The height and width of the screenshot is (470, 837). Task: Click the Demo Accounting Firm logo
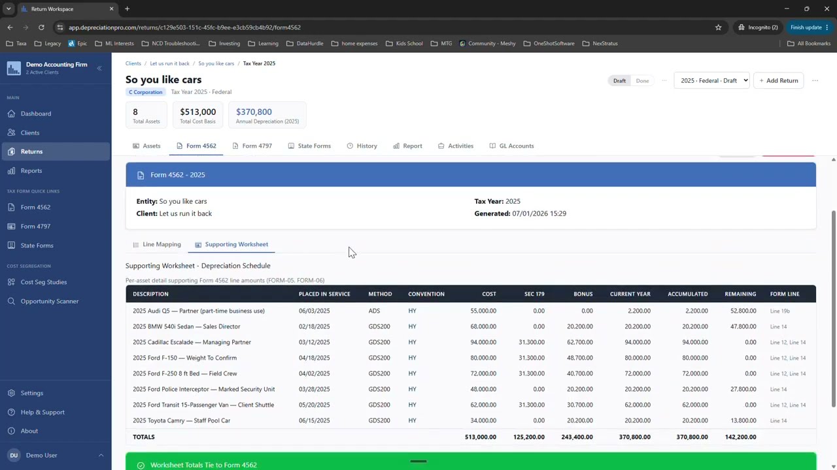[14, 69]
